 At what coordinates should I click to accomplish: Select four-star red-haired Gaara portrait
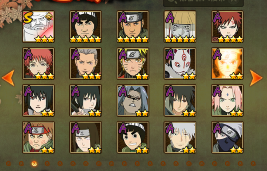click(227, 27)
